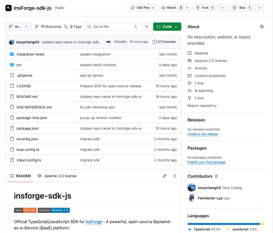
Task: Star the repository
Action: pyautogui.click(x=242, y=8)
